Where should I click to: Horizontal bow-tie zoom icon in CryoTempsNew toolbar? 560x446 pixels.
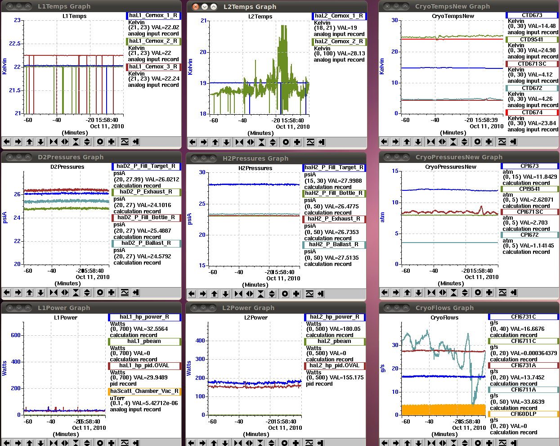(x=431, y=142)
